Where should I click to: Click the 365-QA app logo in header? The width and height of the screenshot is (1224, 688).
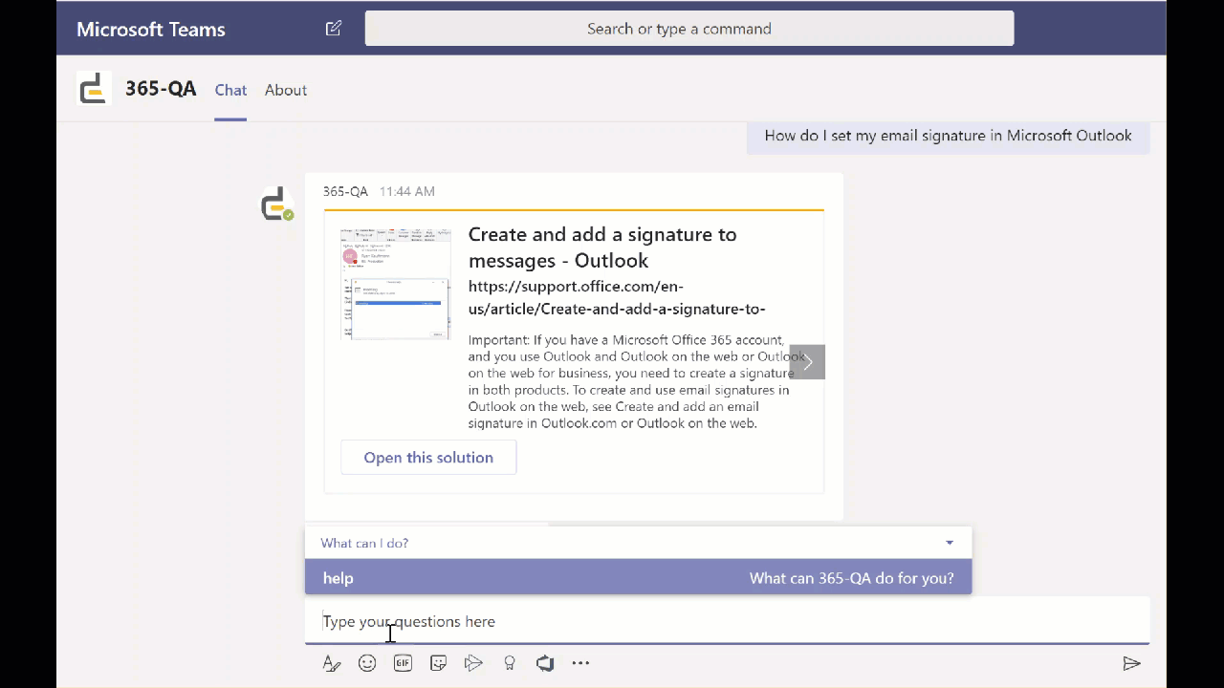click(94, 89)
